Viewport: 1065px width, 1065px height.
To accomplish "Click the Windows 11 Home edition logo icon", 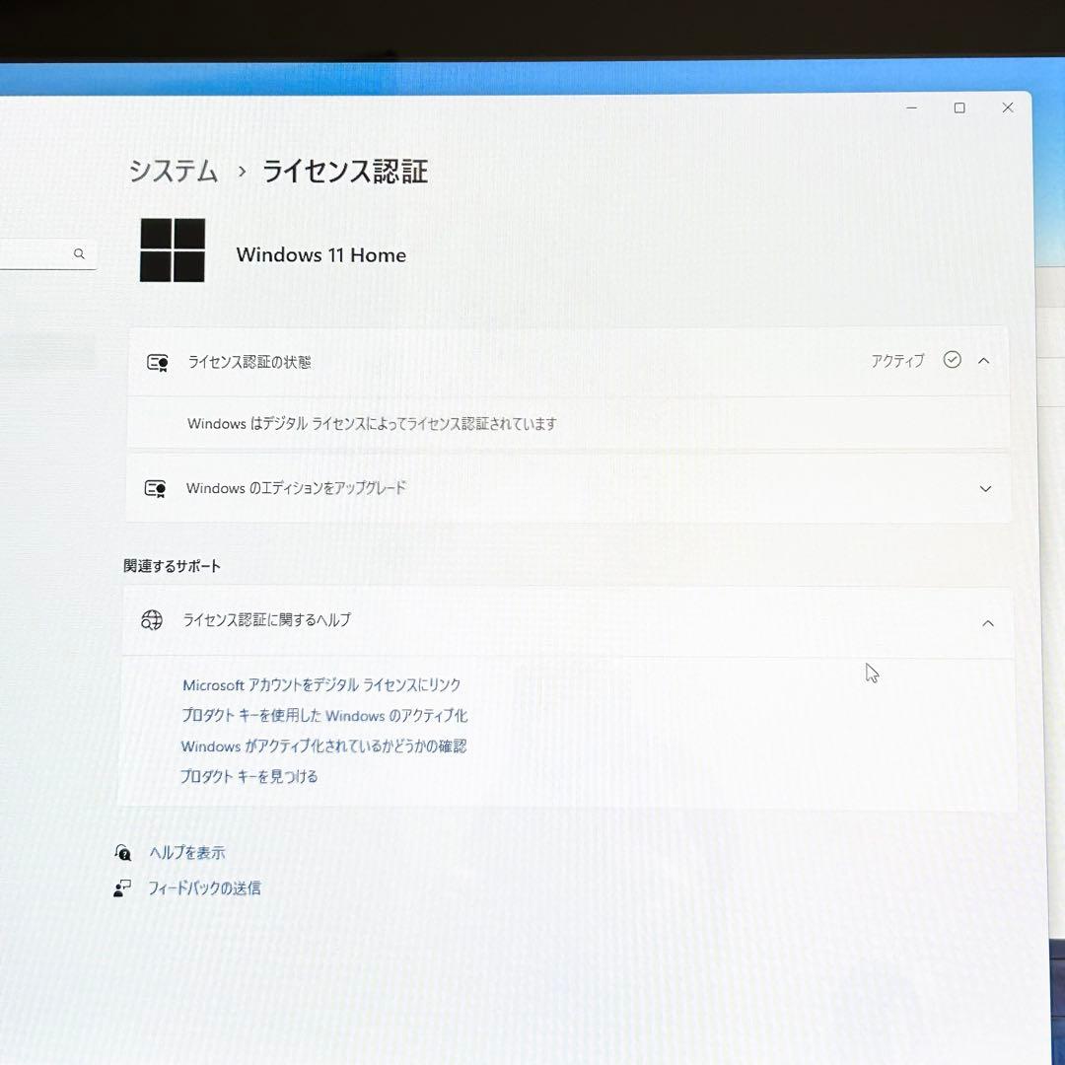I will [x=173, y=249].
